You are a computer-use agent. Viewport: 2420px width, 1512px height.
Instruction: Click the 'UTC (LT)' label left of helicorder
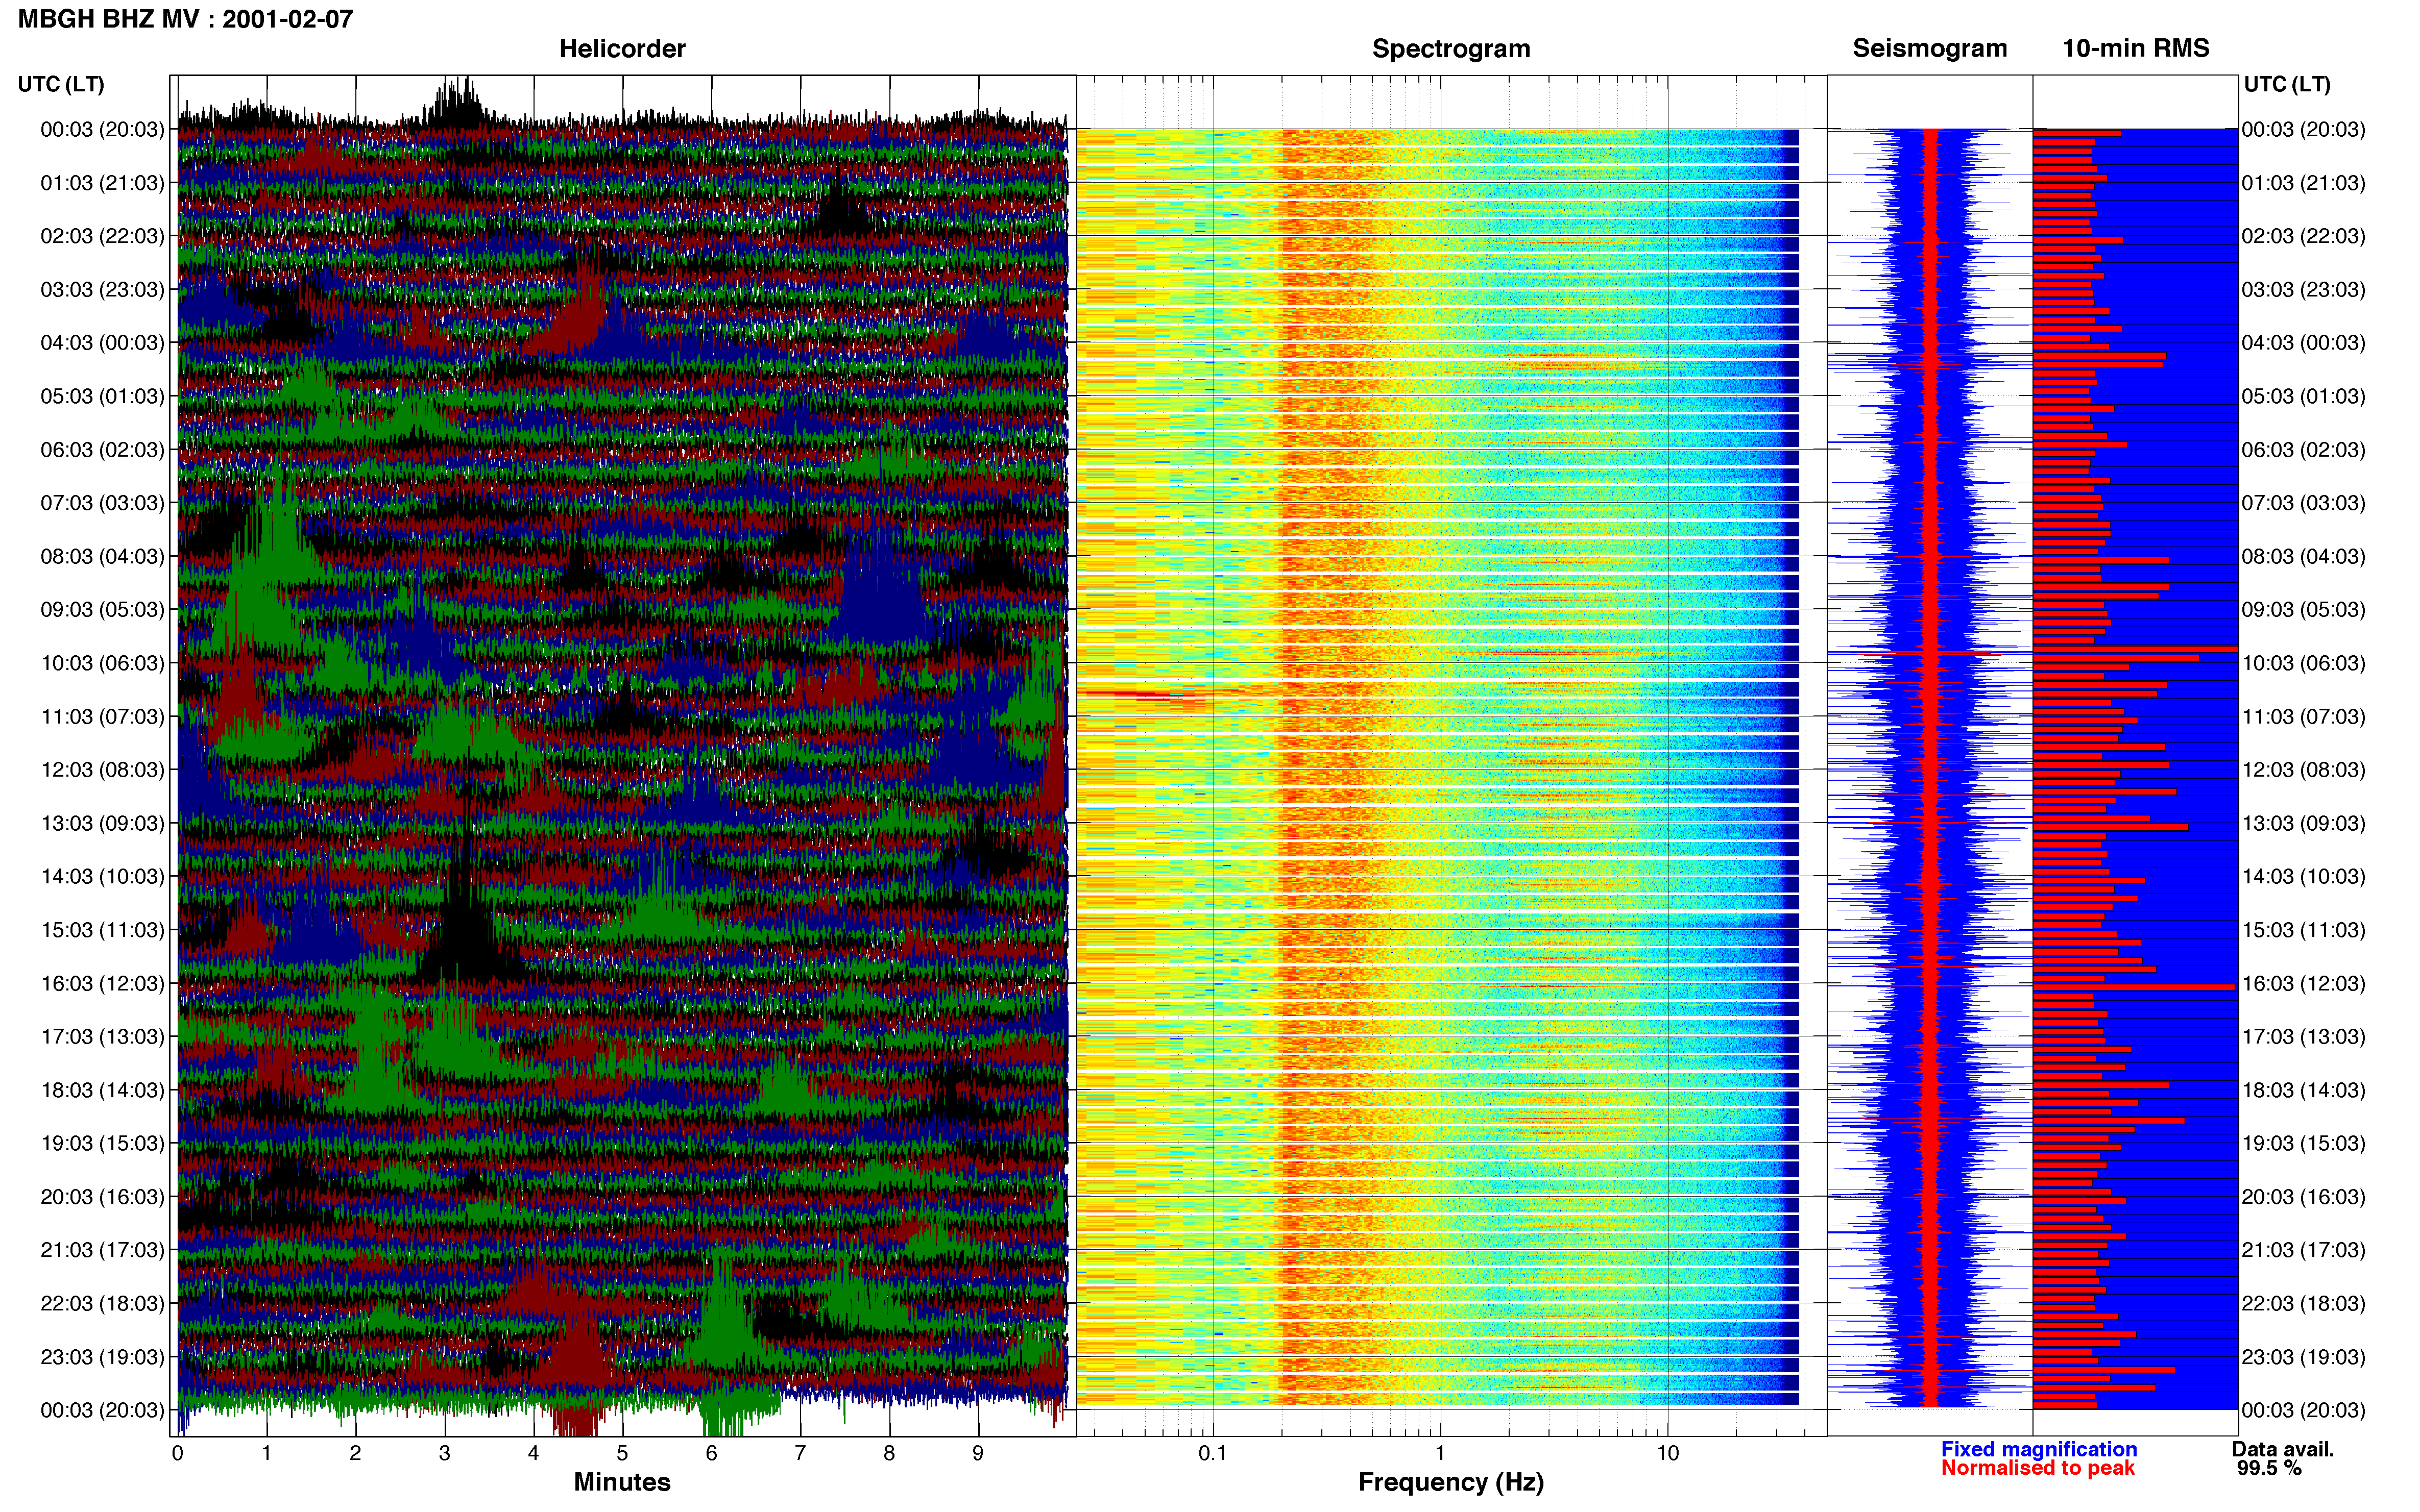click(x=61, y=84)
